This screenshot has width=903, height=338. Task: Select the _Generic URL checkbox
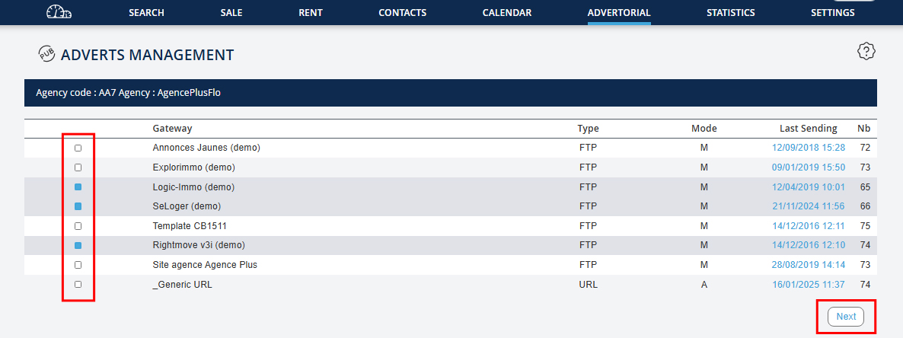point(78,284)
